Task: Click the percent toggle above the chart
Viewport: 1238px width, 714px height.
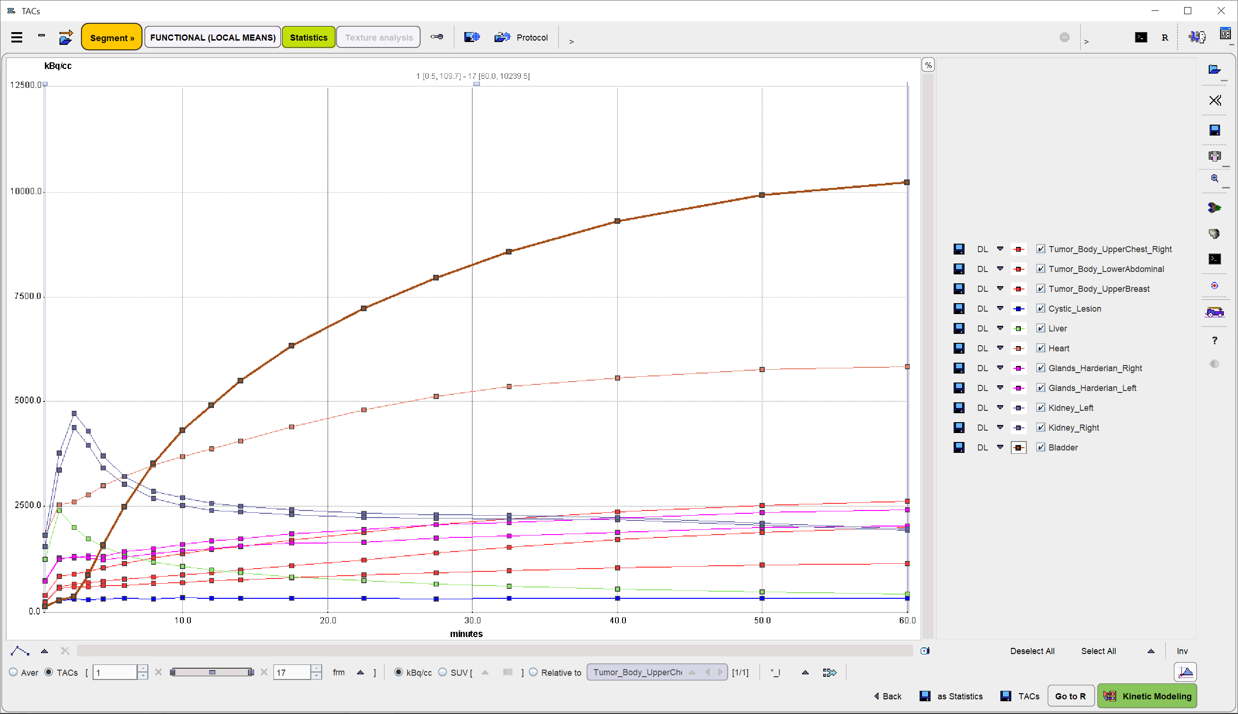Action: click(928, 65)
